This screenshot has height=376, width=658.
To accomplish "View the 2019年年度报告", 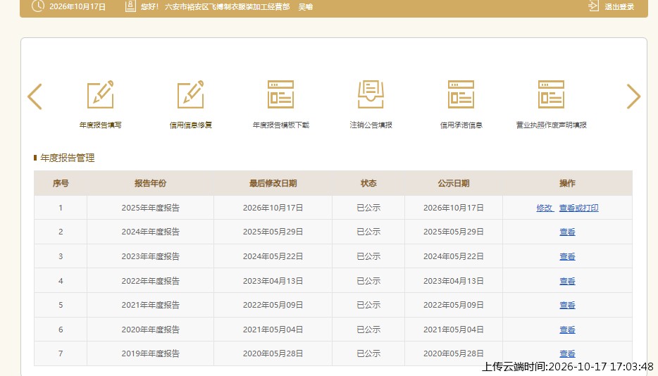I will pyautogui.click(x=567, y=353).
